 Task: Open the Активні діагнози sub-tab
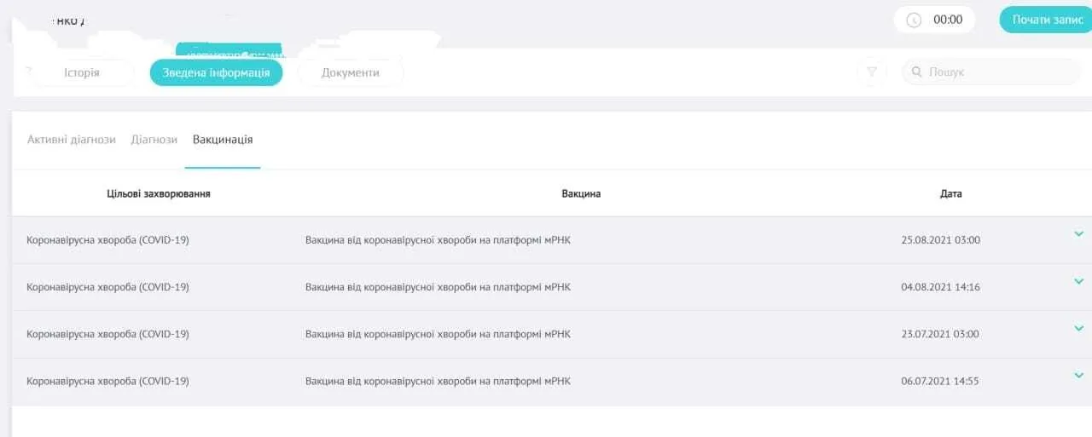click(x=72, y=140)
